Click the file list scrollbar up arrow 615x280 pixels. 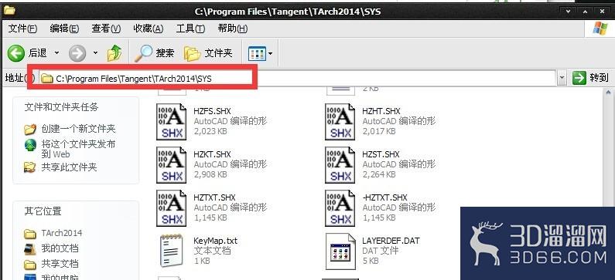pyautogui.click(x=608, y=93)
